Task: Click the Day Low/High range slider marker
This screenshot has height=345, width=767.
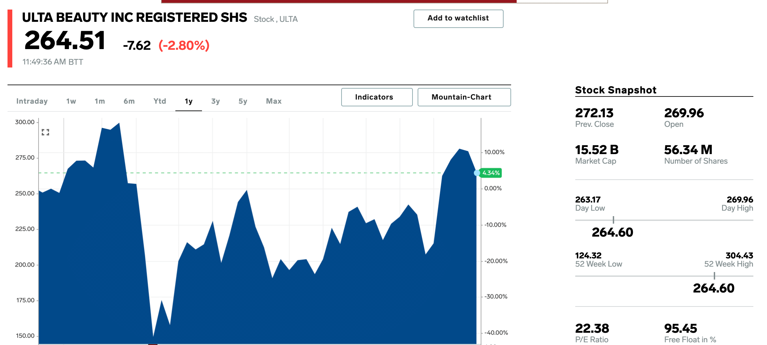Action: point(613,220)
